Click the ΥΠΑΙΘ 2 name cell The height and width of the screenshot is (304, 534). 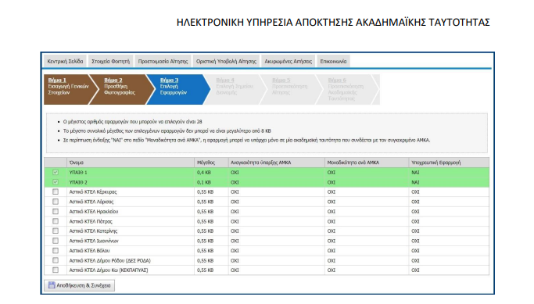[78, 182]
